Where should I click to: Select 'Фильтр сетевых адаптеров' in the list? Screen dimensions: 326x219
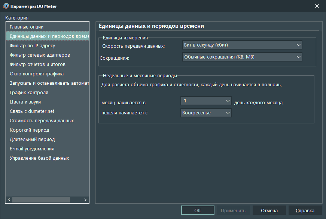(x=40, y=55)
